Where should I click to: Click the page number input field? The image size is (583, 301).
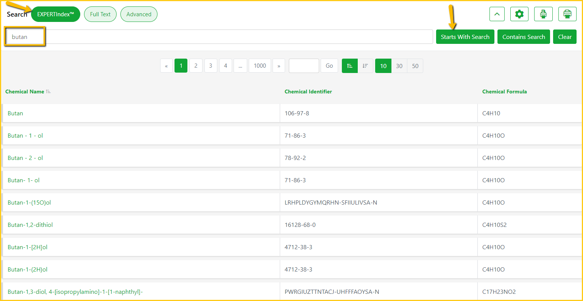[x=304, y=66]
